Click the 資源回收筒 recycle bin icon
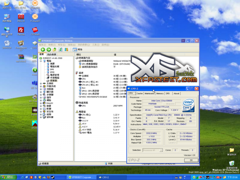 232,165
